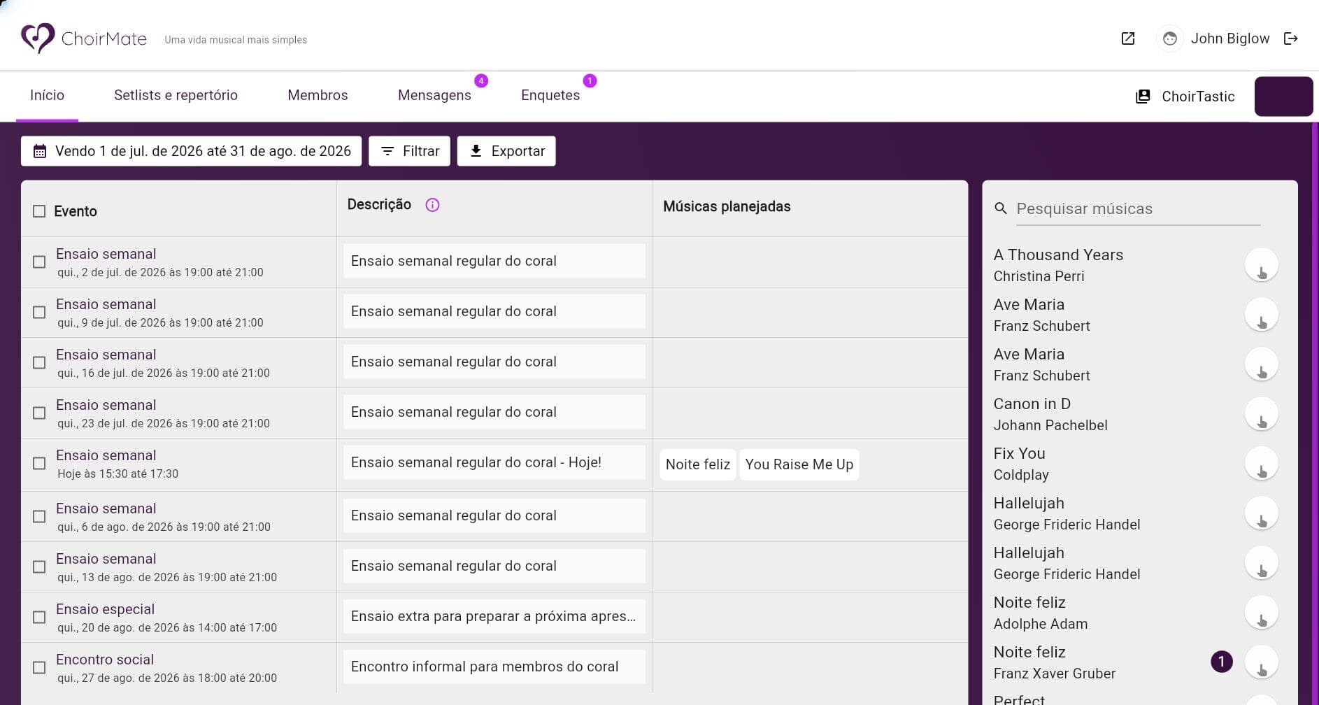Check the Encontro social checkbox
This screenshot has width=1319, height=705.
39,667
